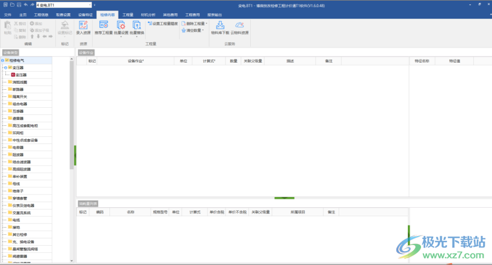Switch to the 工程信息 tab
The image size is (492, 265).
point(41,15)
